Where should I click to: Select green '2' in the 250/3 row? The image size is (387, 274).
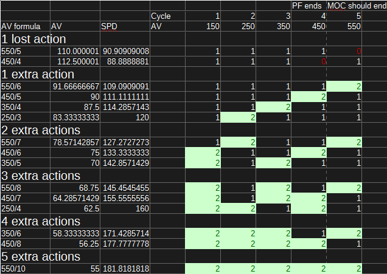(x=238, y=117)
